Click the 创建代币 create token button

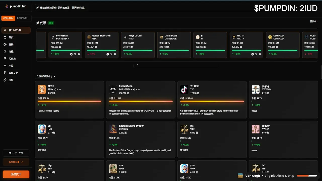(16, 174)
